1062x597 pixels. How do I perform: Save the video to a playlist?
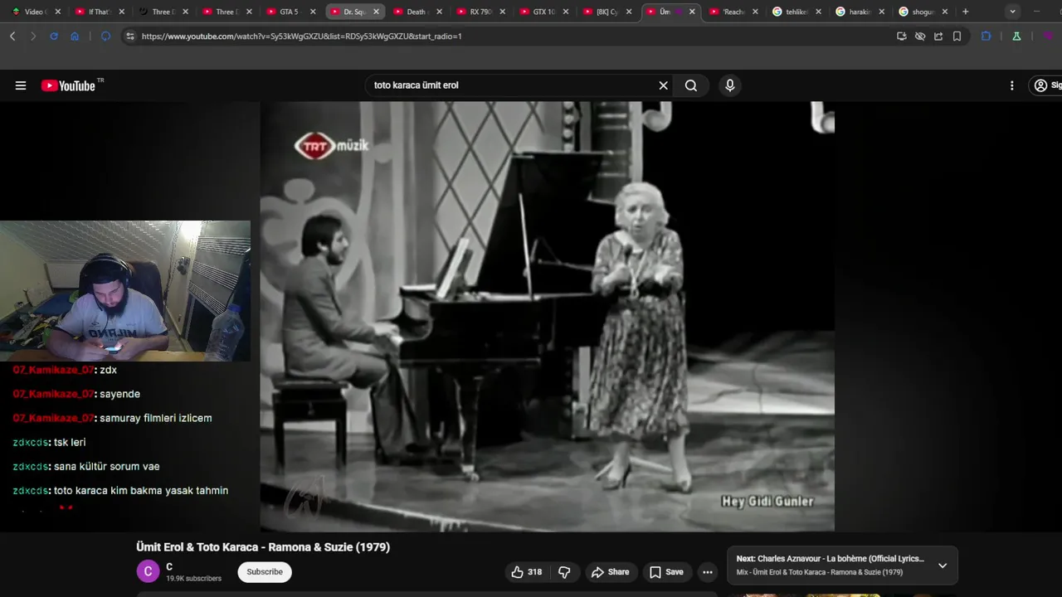pyautogui.click(x=666, y=572)
